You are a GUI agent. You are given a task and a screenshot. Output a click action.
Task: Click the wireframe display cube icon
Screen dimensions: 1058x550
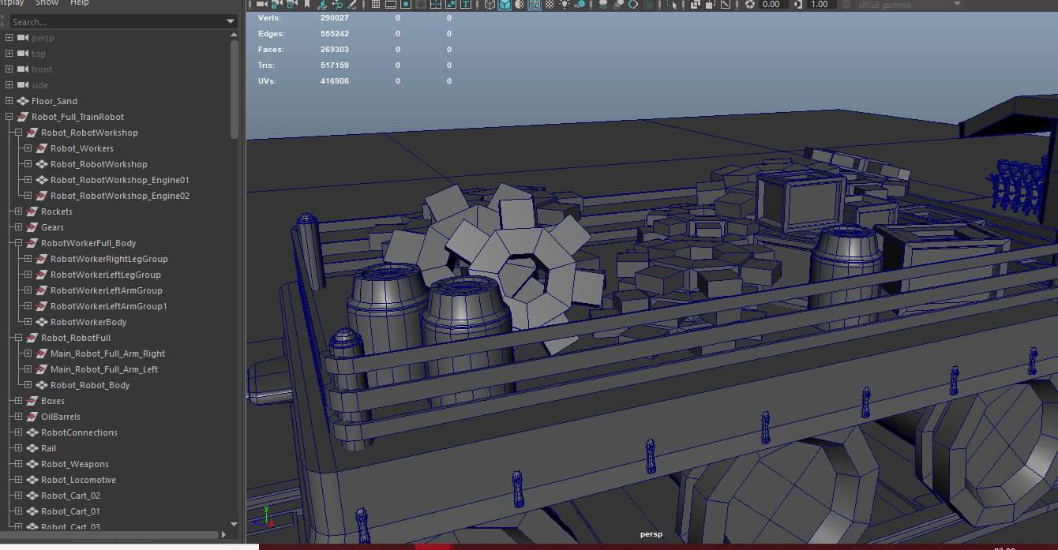(x=490, y=5)
